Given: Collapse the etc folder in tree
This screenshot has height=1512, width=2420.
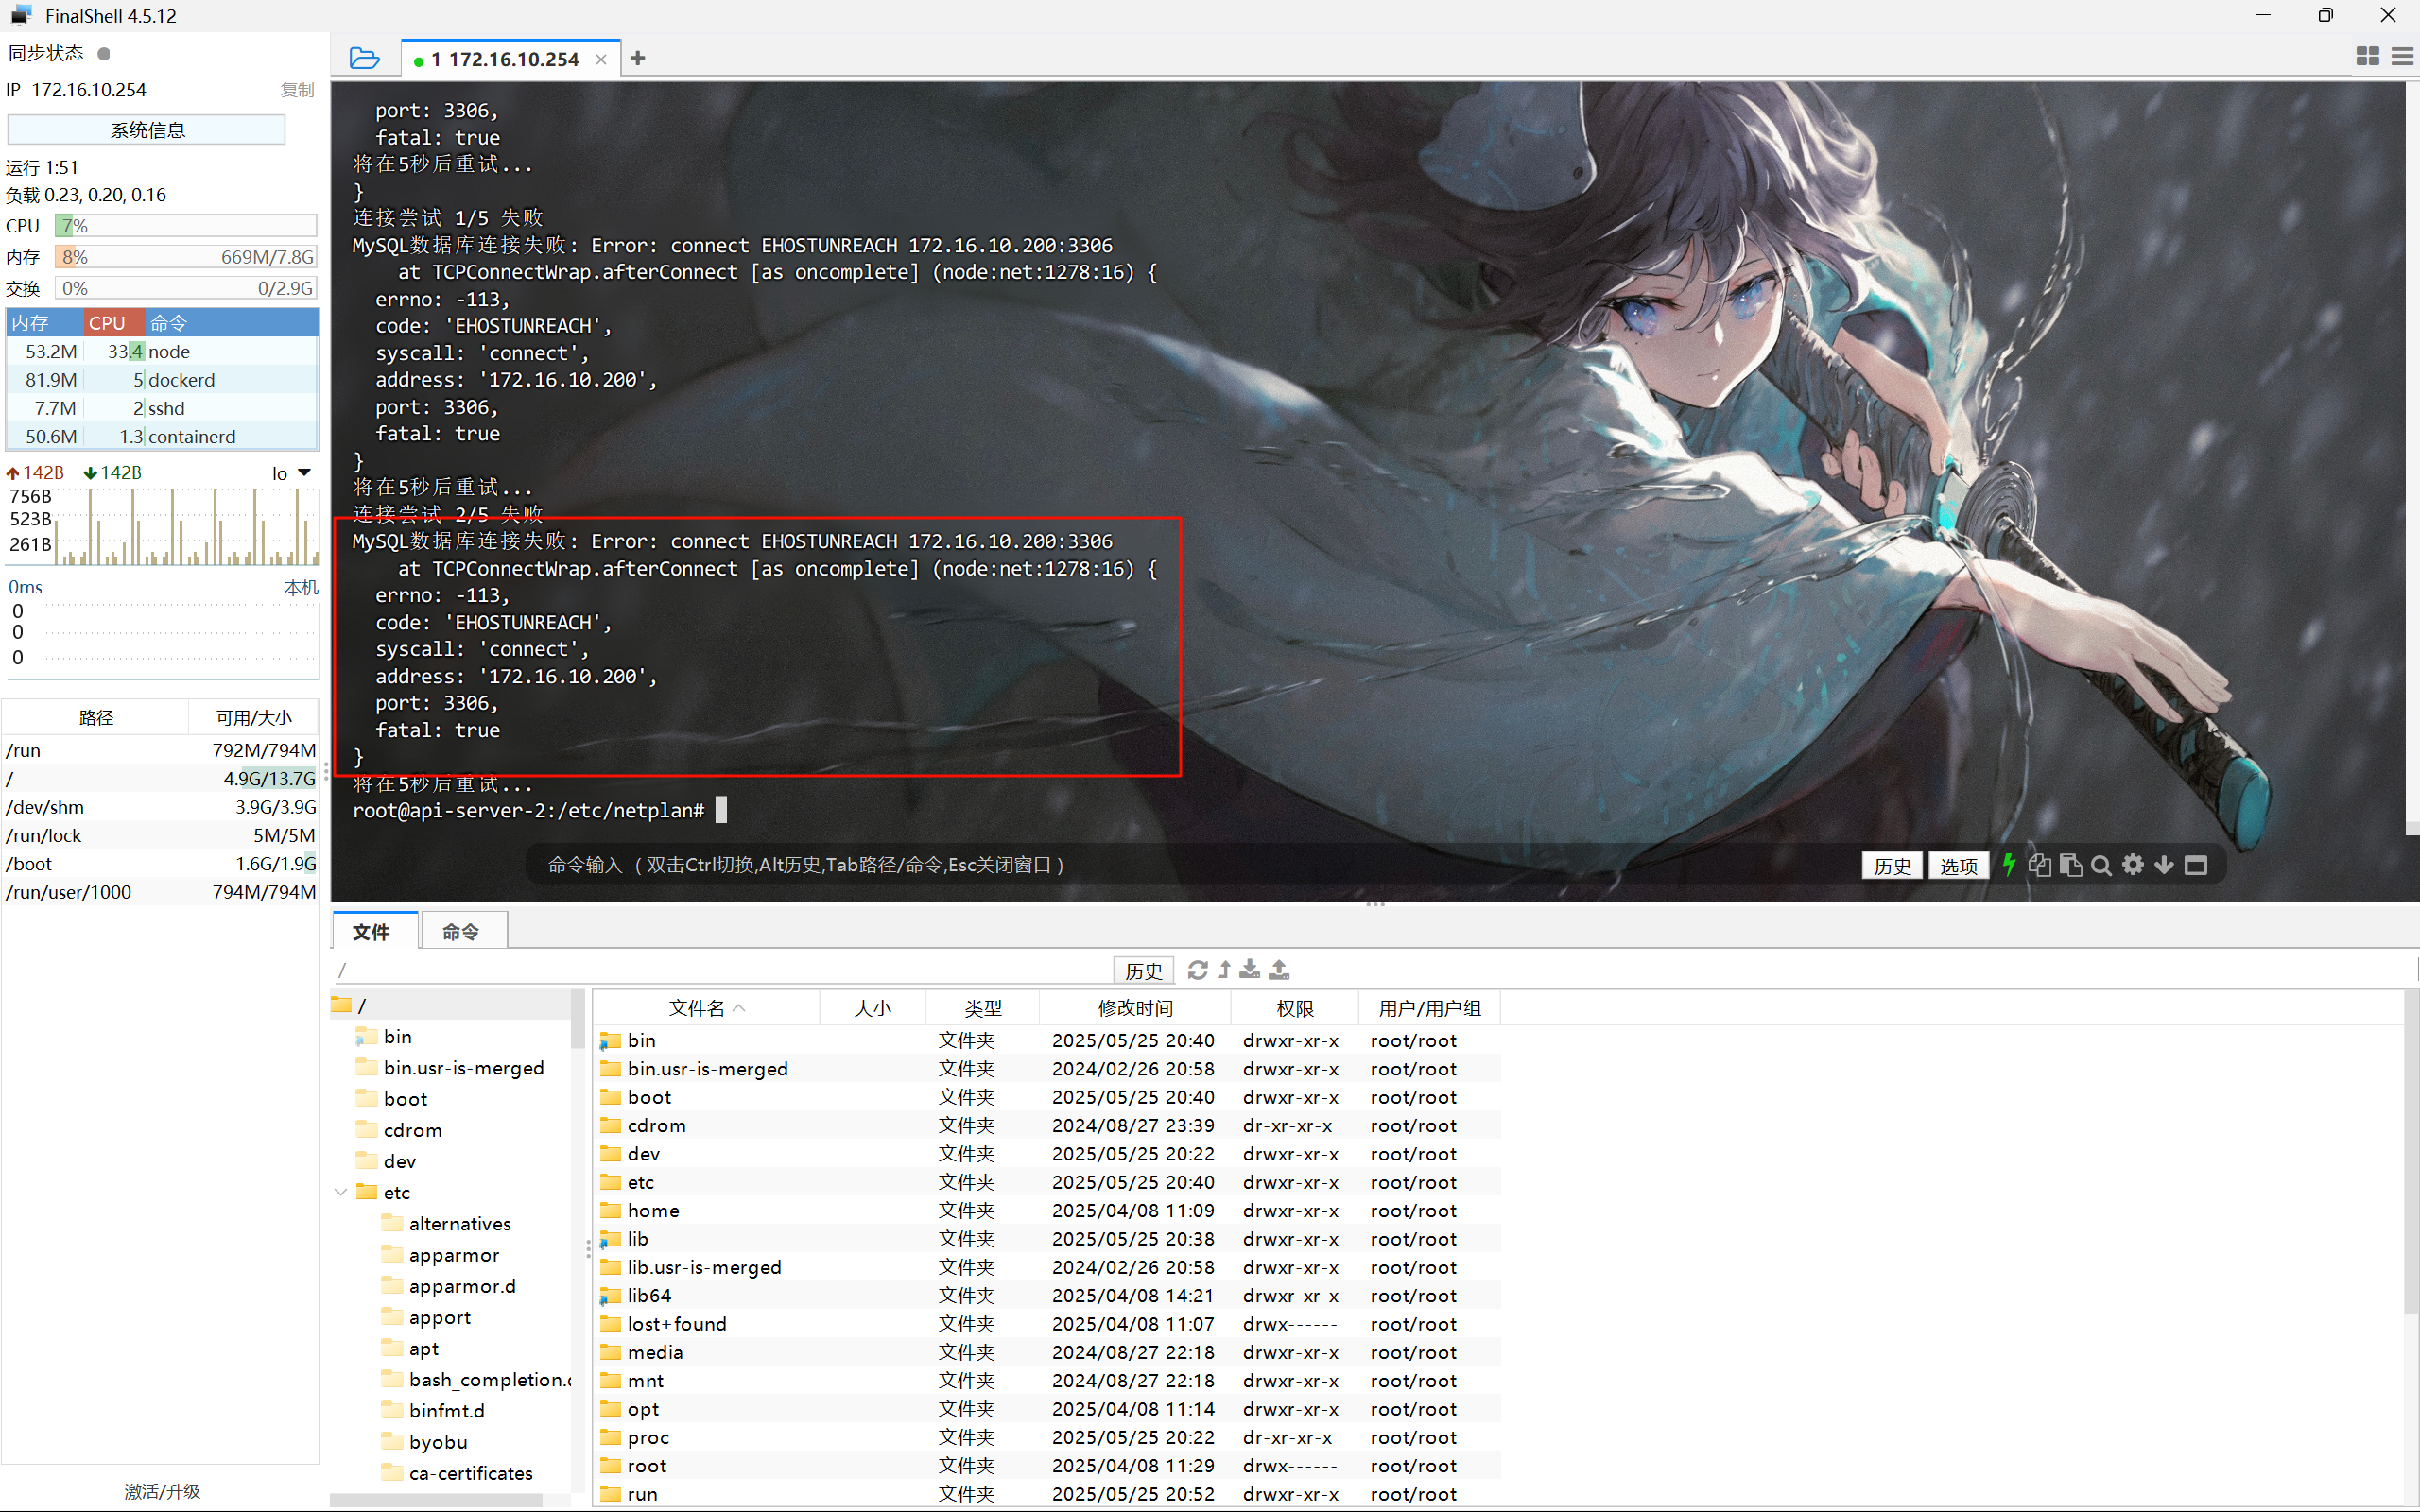Looking at the screenshot, I should (341, 1192).
